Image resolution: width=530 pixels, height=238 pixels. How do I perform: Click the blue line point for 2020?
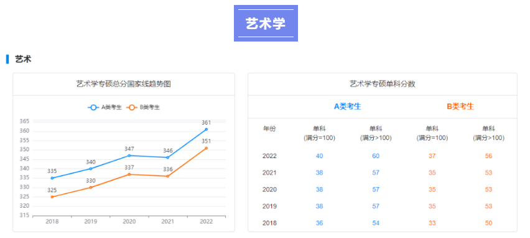coord(129,156)
